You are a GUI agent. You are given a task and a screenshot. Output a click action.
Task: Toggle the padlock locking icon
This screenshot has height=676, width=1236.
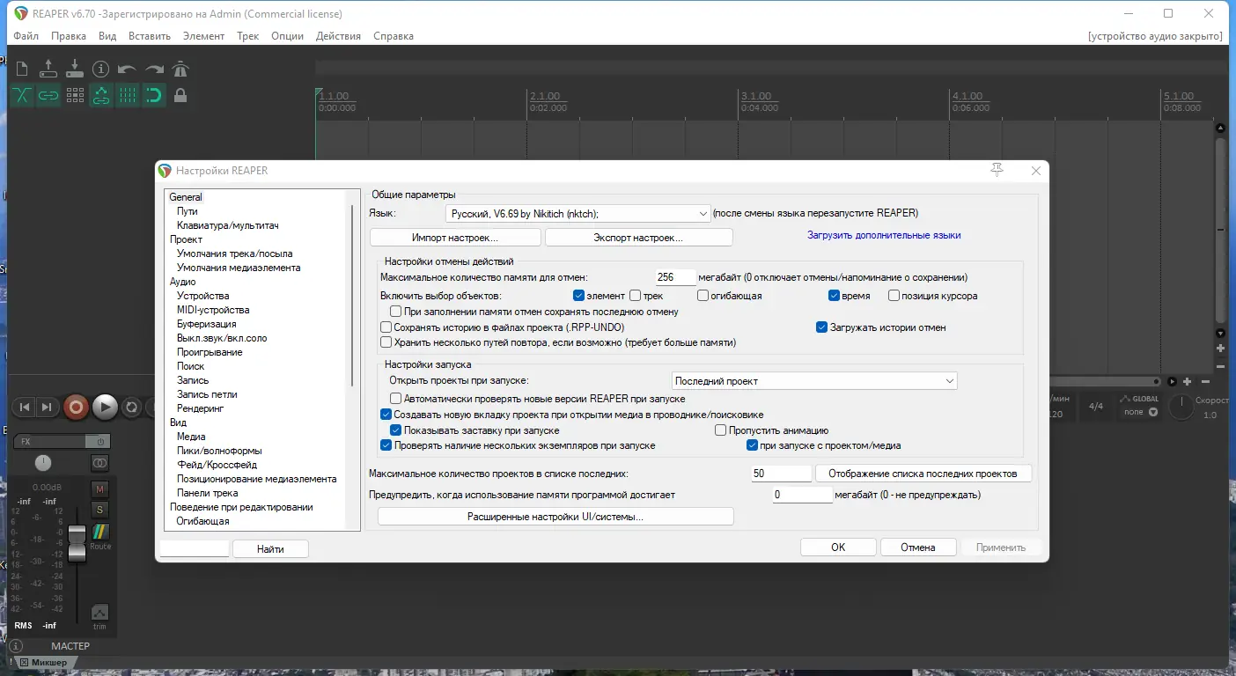(180, 95)
